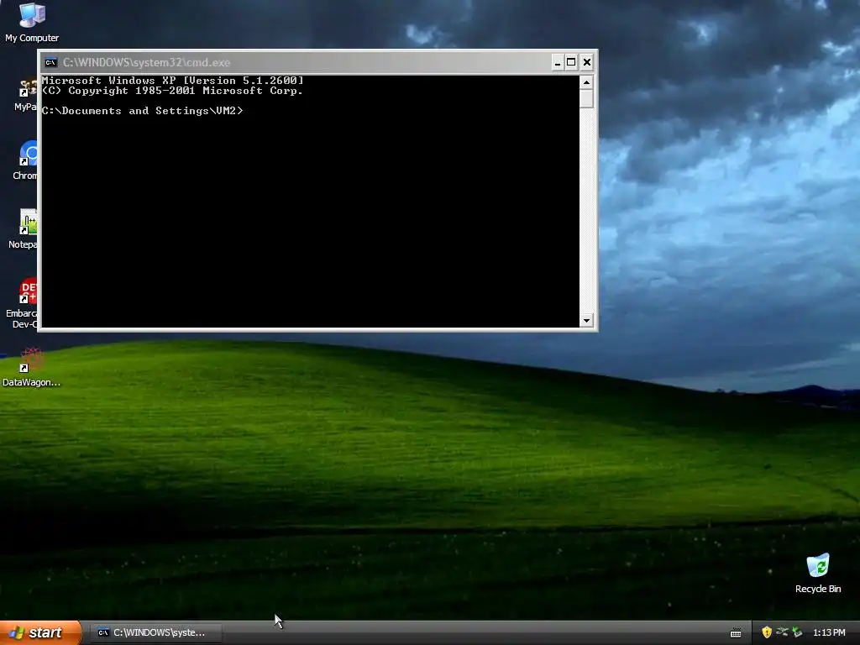Click the '(C) Copyright 1985-2001 Microsoft Corp.' line

[172, 91]
